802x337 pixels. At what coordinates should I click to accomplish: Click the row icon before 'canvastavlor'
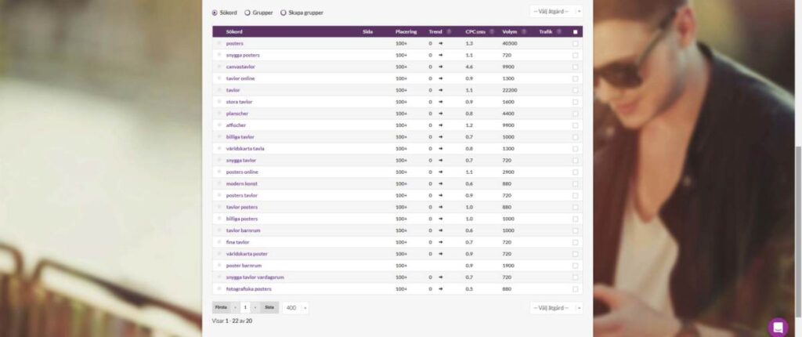[219, 67]
